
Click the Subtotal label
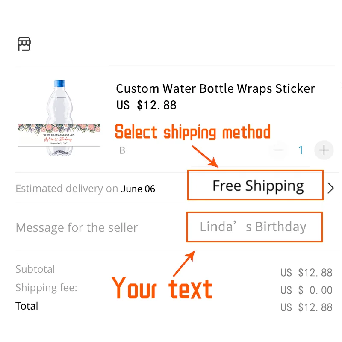tap(35, 269)
